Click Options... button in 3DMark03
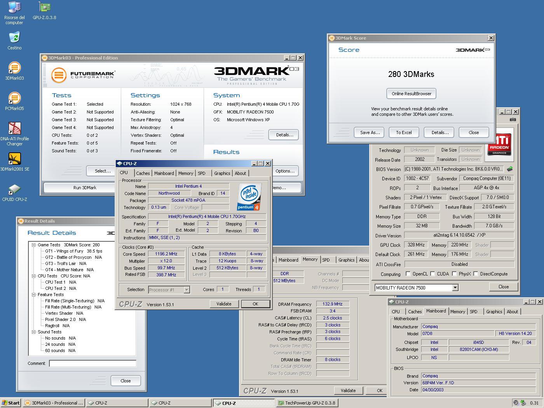Image resolution: width=544 pixels, height=408 pixels. pos(286,171)
